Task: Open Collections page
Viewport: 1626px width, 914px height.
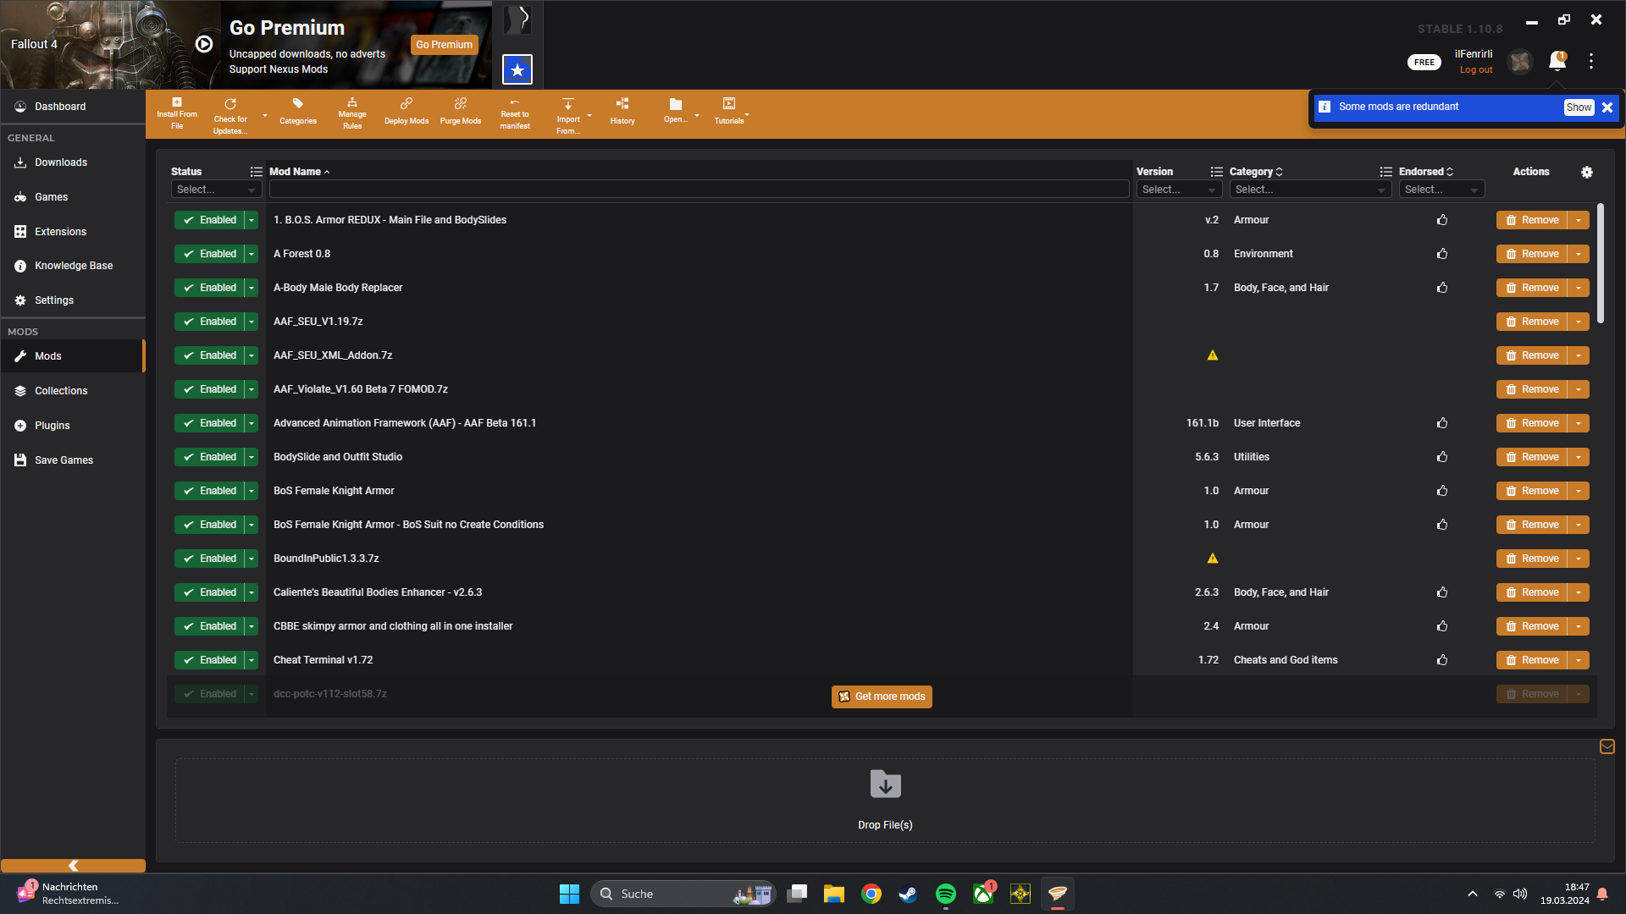Action: pos(73,391)
